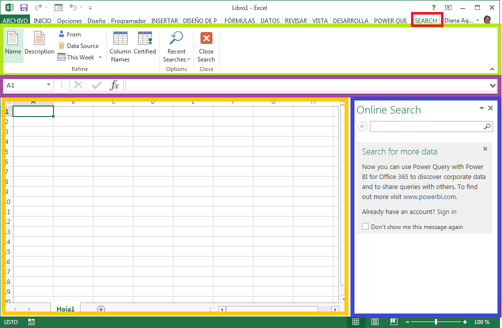Click the formula bar input area
Image resolution: width=502 pixels, height=328 pixels.
pyautogui.click(x=307, y=85)
